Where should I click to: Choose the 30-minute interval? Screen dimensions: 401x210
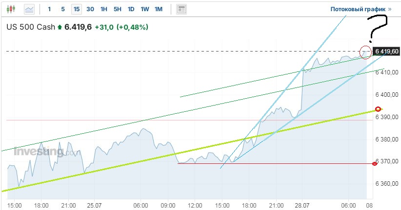(90, 9)
